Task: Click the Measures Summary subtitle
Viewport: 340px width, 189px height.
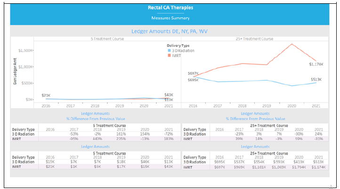Action: point(170,18)
